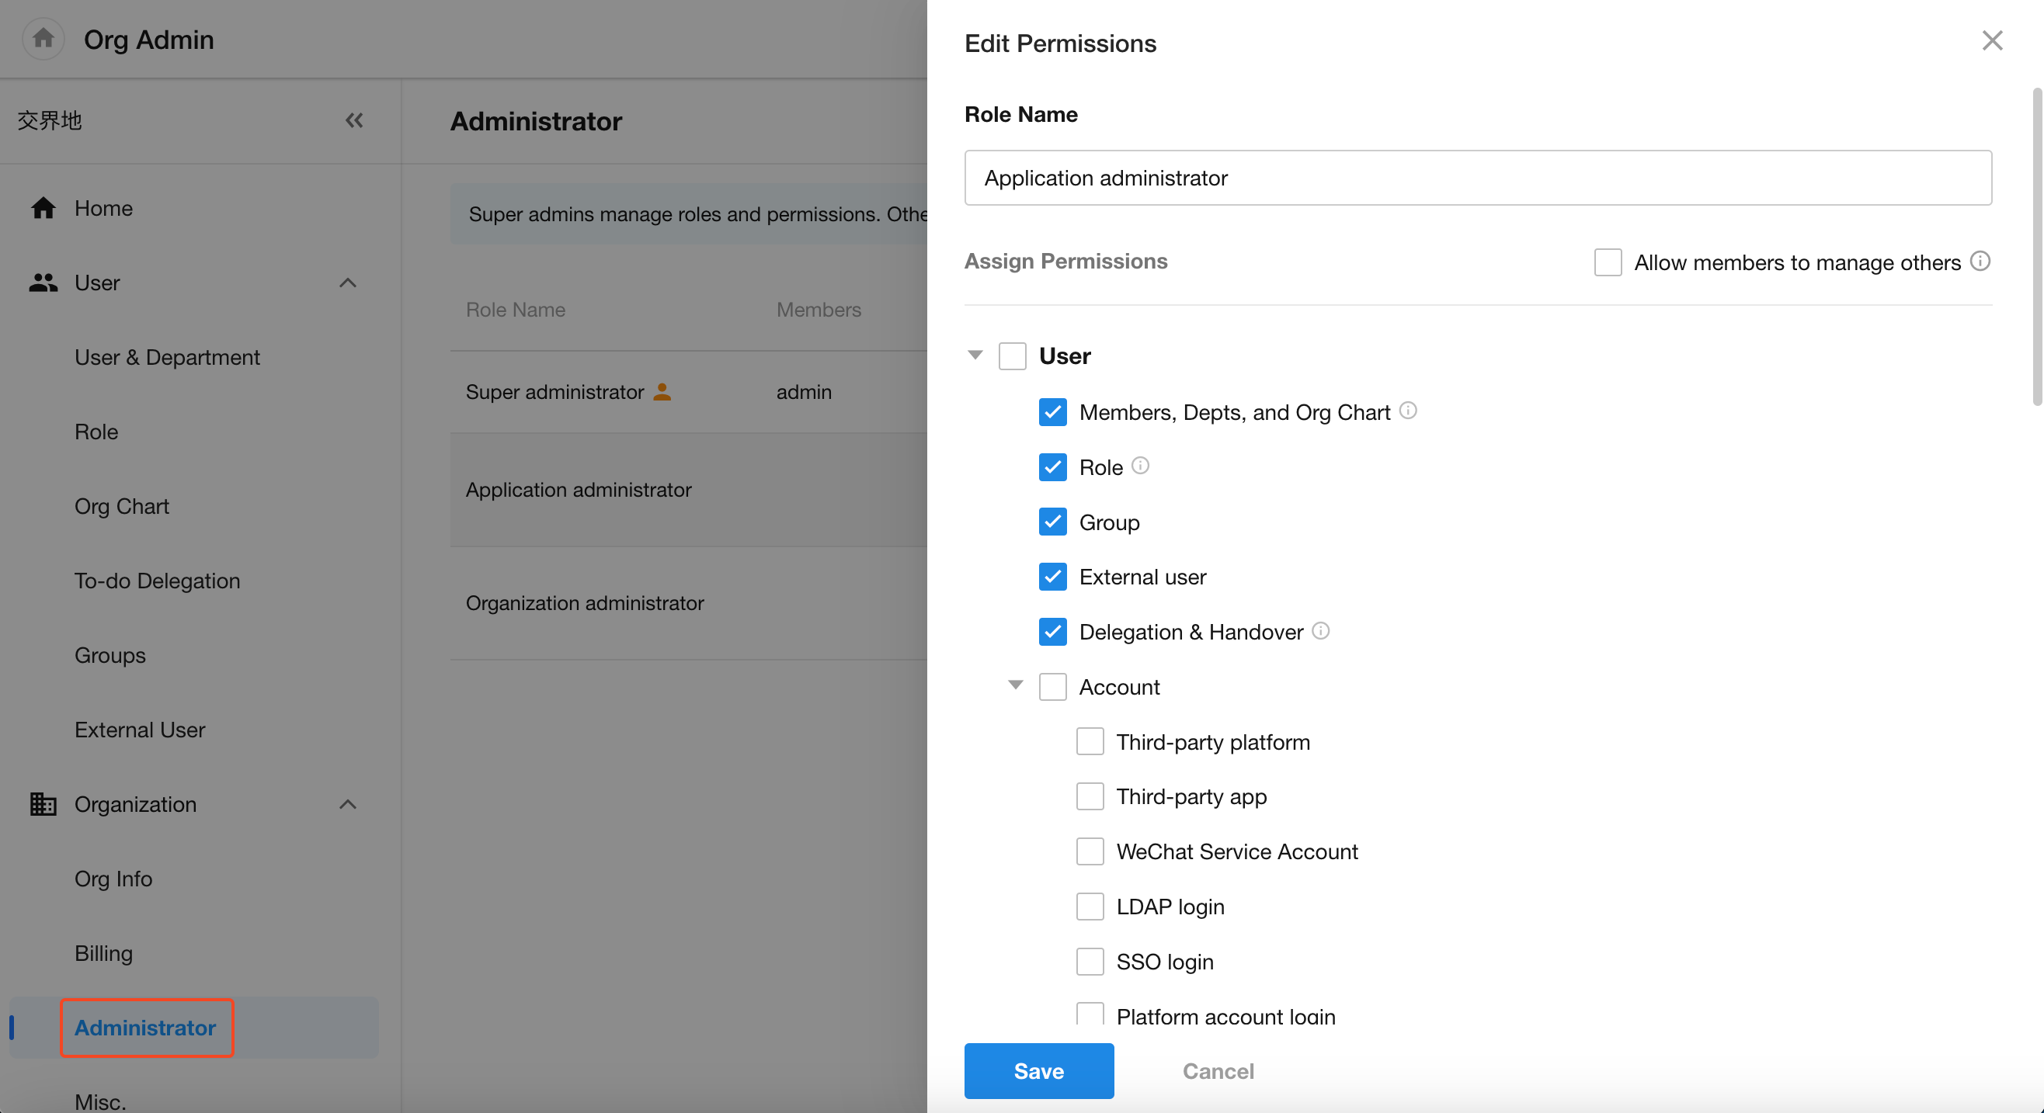Click info icon beside Members, Depts, Org Chart
Image resolution: width=2044 pixels, height=1113 pixels.
click(x=1408, y=410)
